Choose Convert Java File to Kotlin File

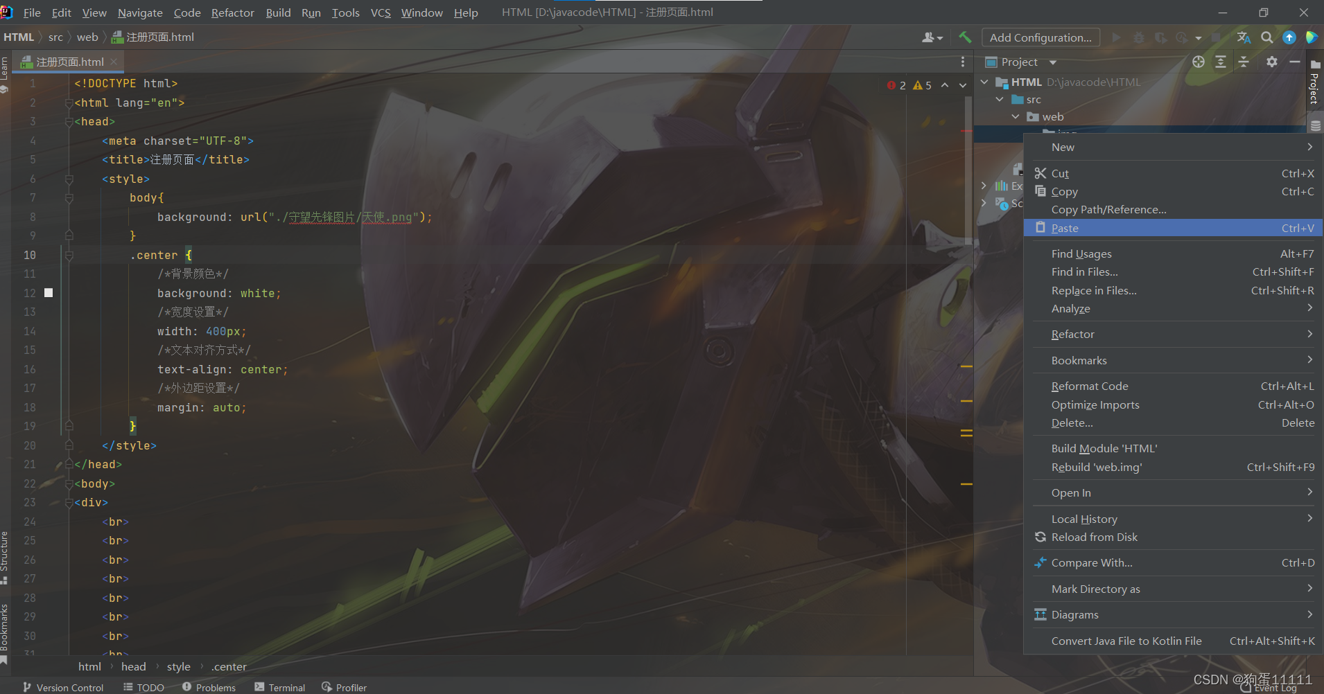[x=1173, y=641]
